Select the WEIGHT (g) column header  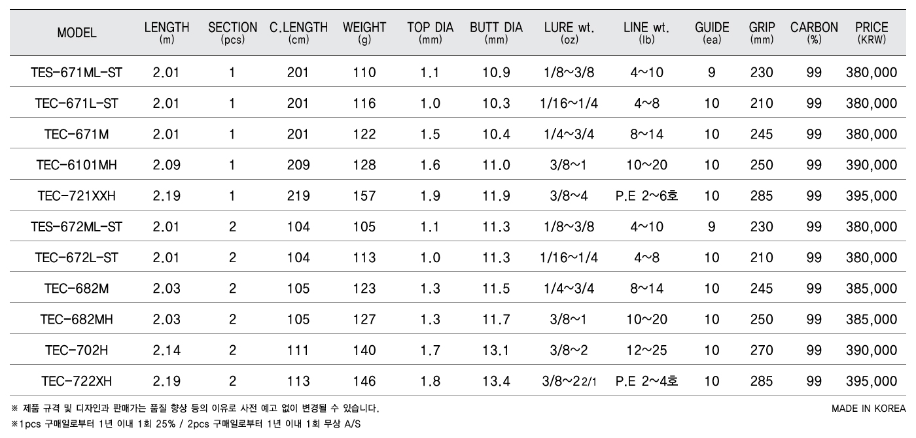(x=364, y=32)
